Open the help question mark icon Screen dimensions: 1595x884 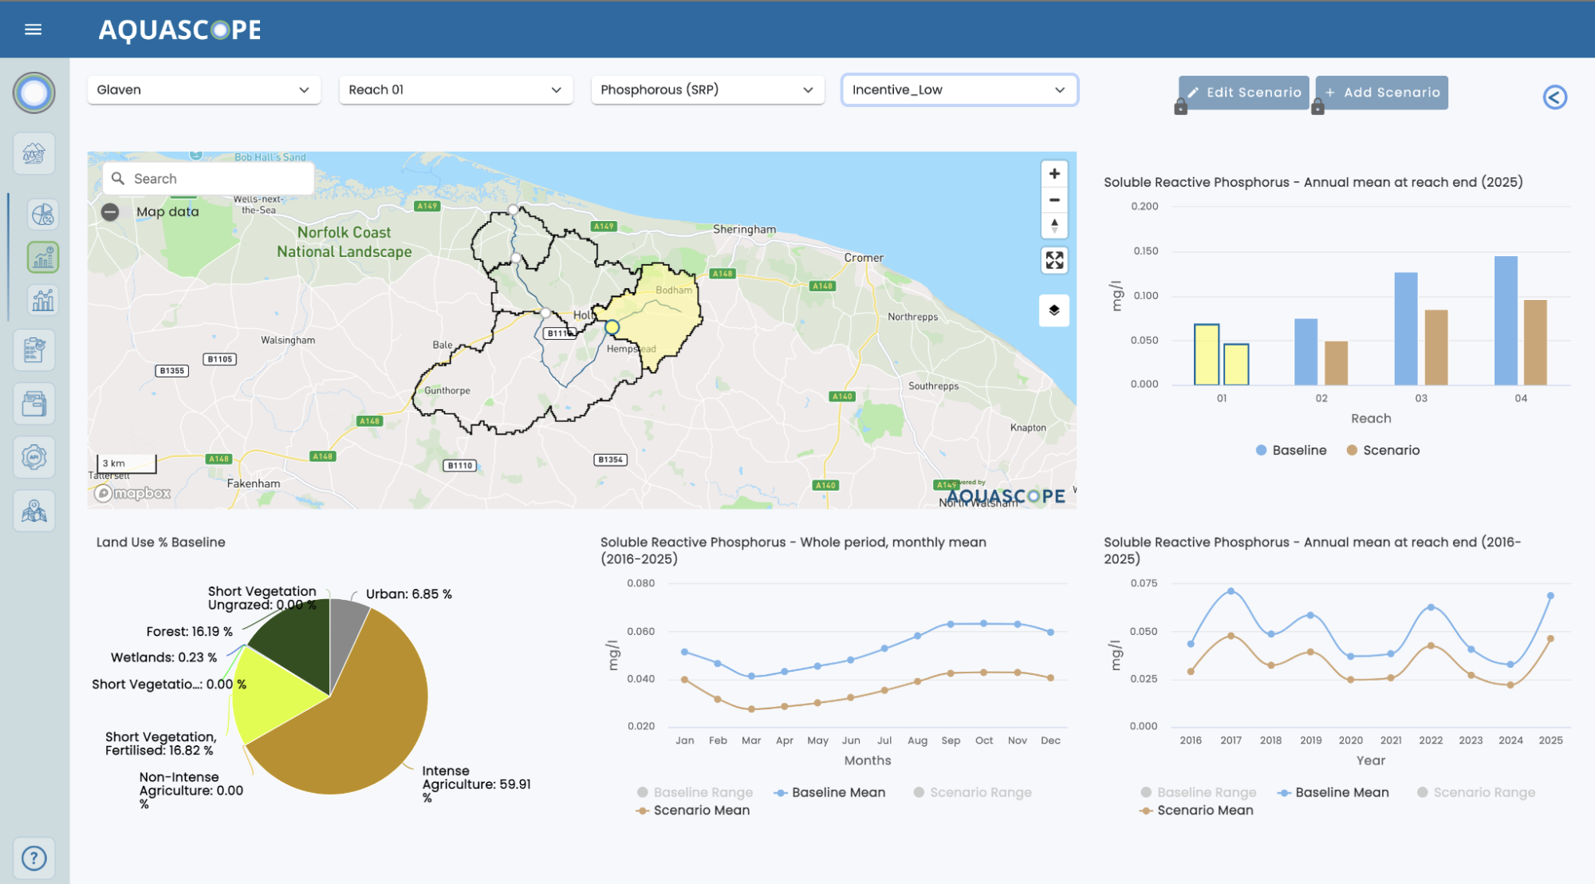[33, 858]
